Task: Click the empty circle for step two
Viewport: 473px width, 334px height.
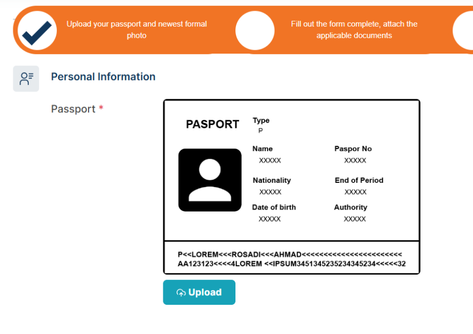Action: (x=255, y=30)
